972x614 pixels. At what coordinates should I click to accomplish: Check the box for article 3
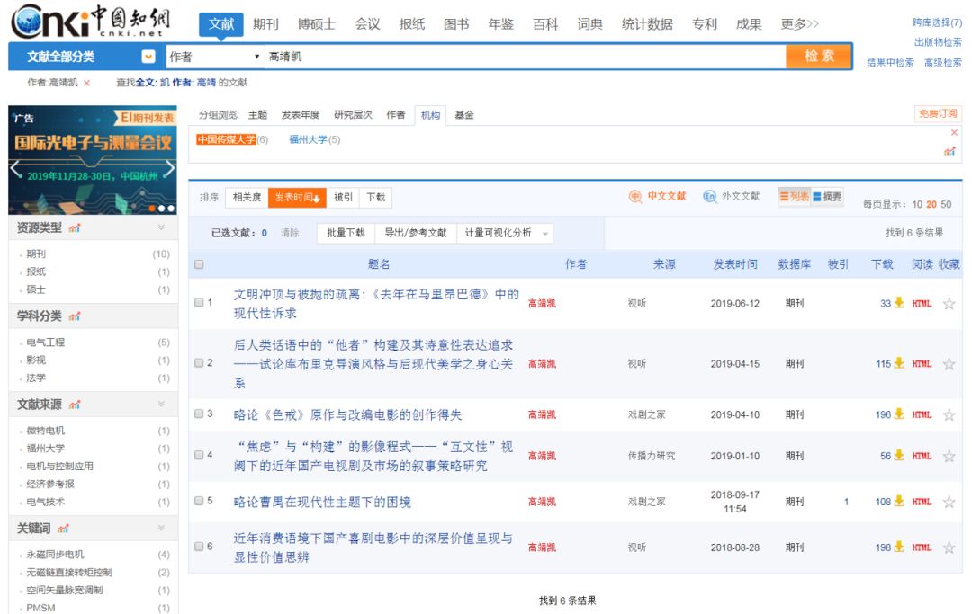pos(199,414)
